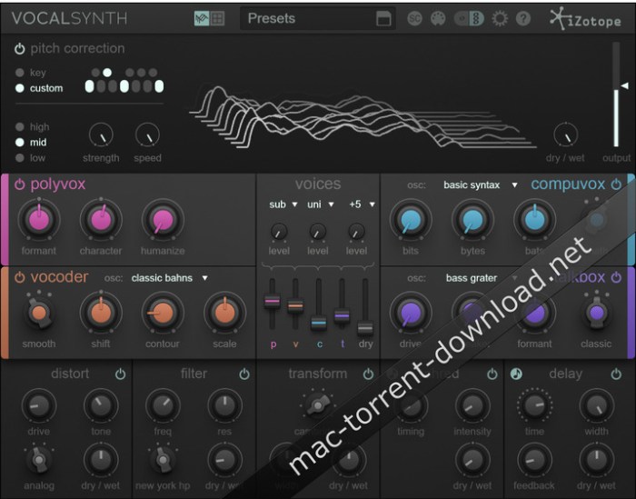636x499 pixels.
Task: Open the help question mark icon
Action: coord(523,18)
